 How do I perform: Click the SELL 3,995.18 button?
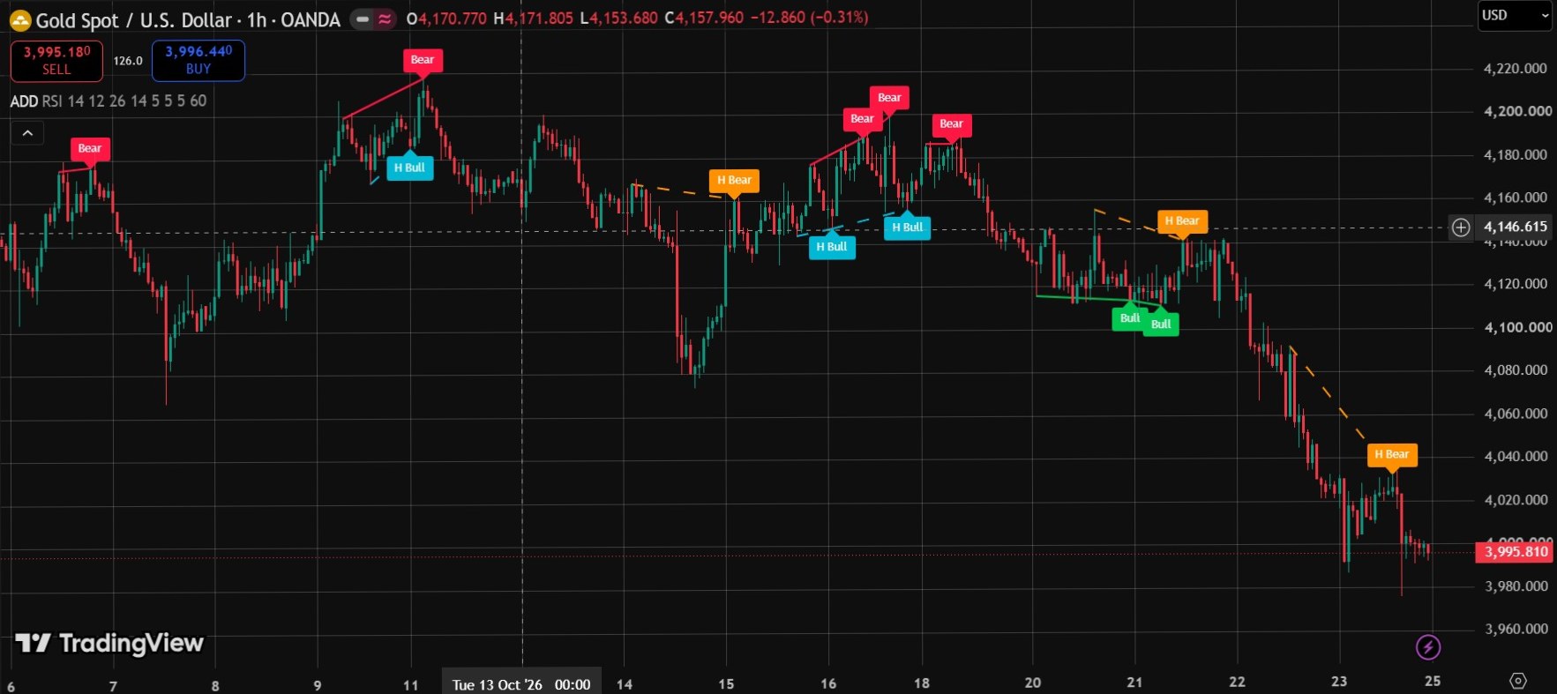[56, 60]
